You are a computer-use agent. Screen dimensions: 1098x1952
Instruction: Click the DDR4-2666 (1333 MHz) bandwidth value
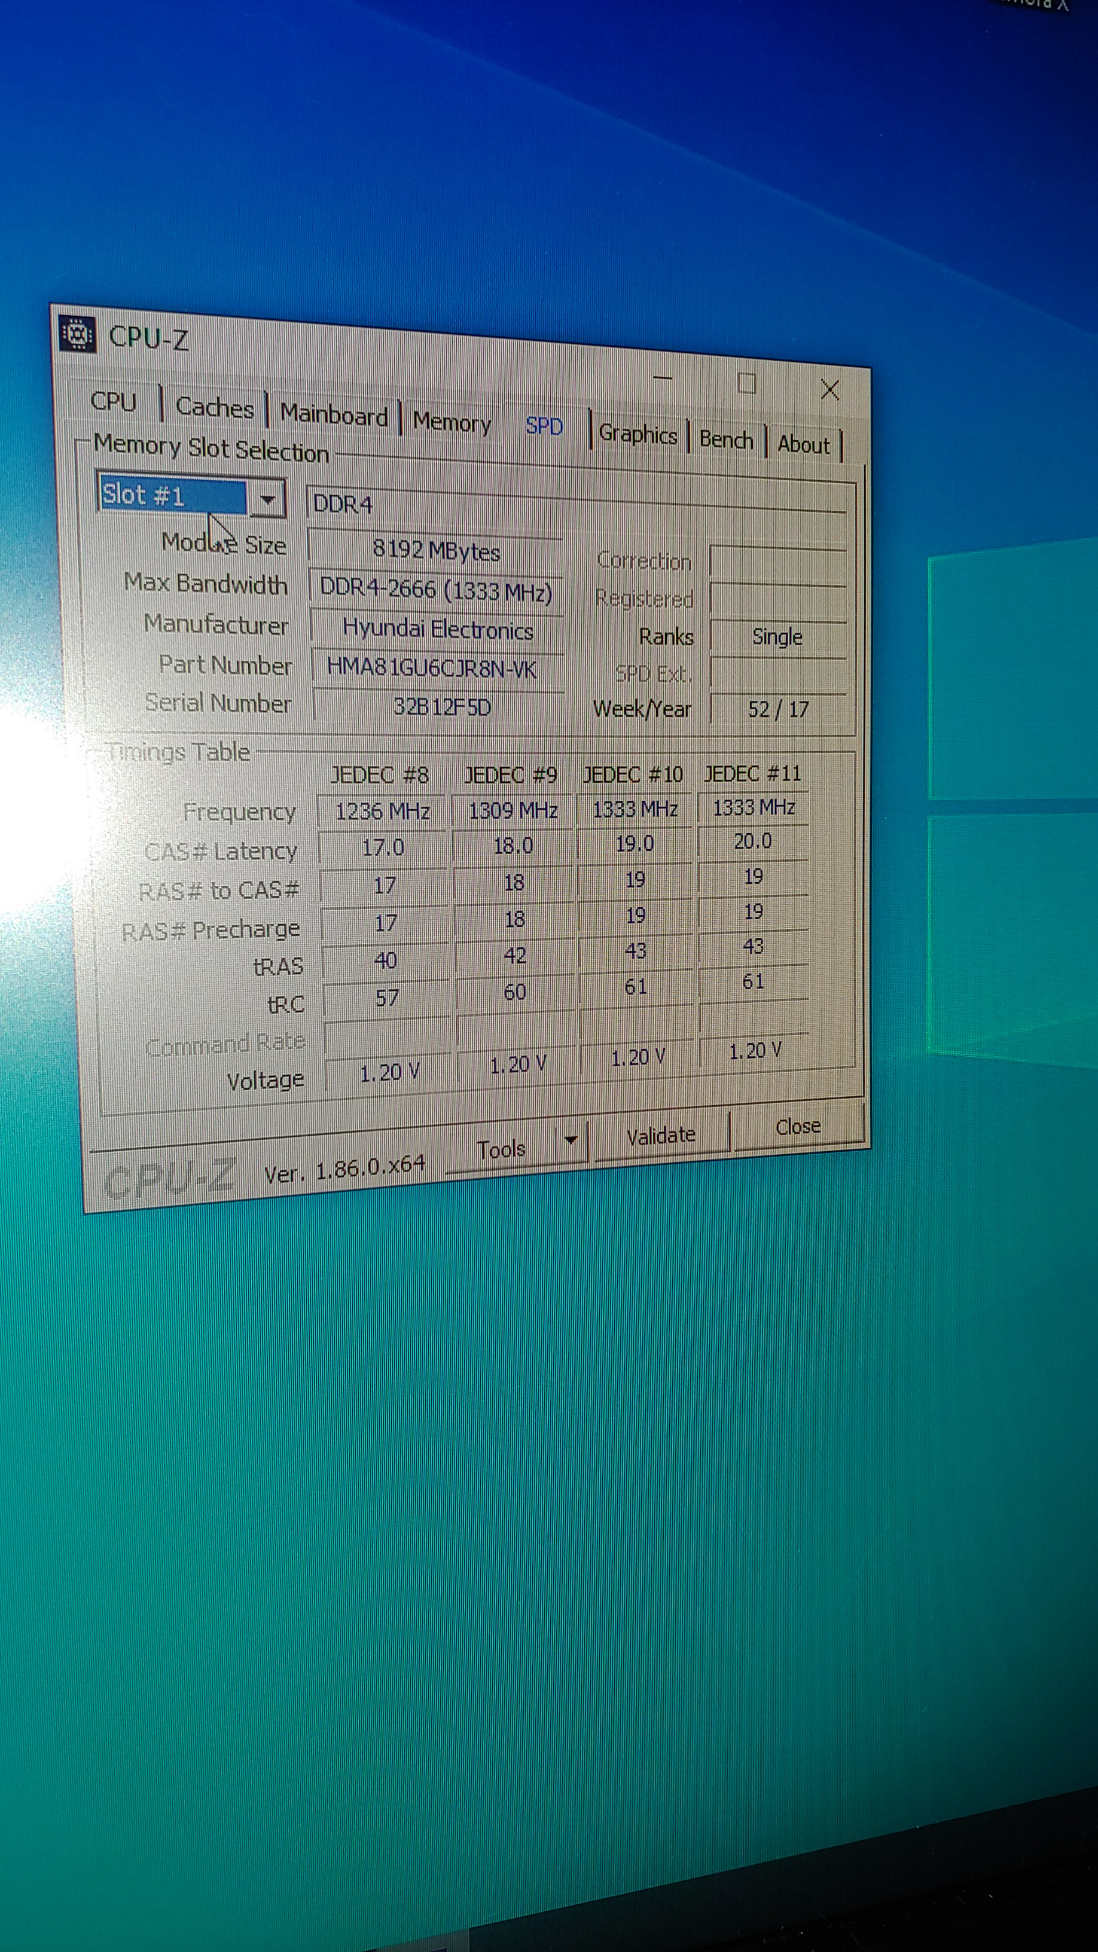(436, 590)
